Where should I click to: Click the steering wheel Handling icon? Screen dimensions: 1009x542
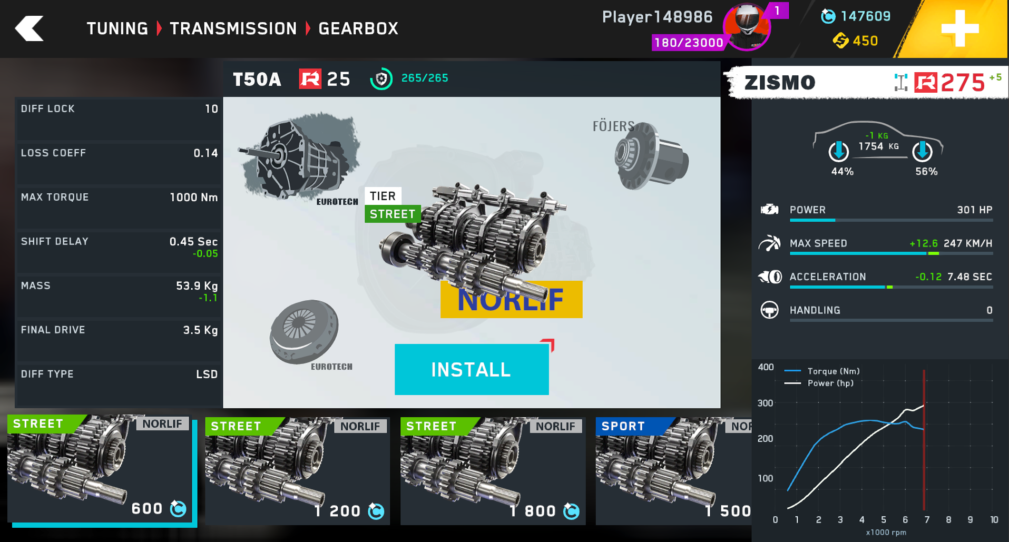click(769, 310)
